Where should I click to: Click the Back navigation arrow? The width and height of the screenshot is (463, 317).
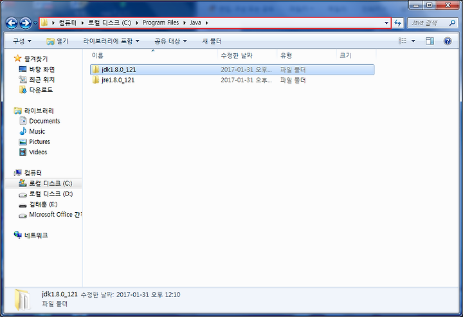(x=12, y=23)
